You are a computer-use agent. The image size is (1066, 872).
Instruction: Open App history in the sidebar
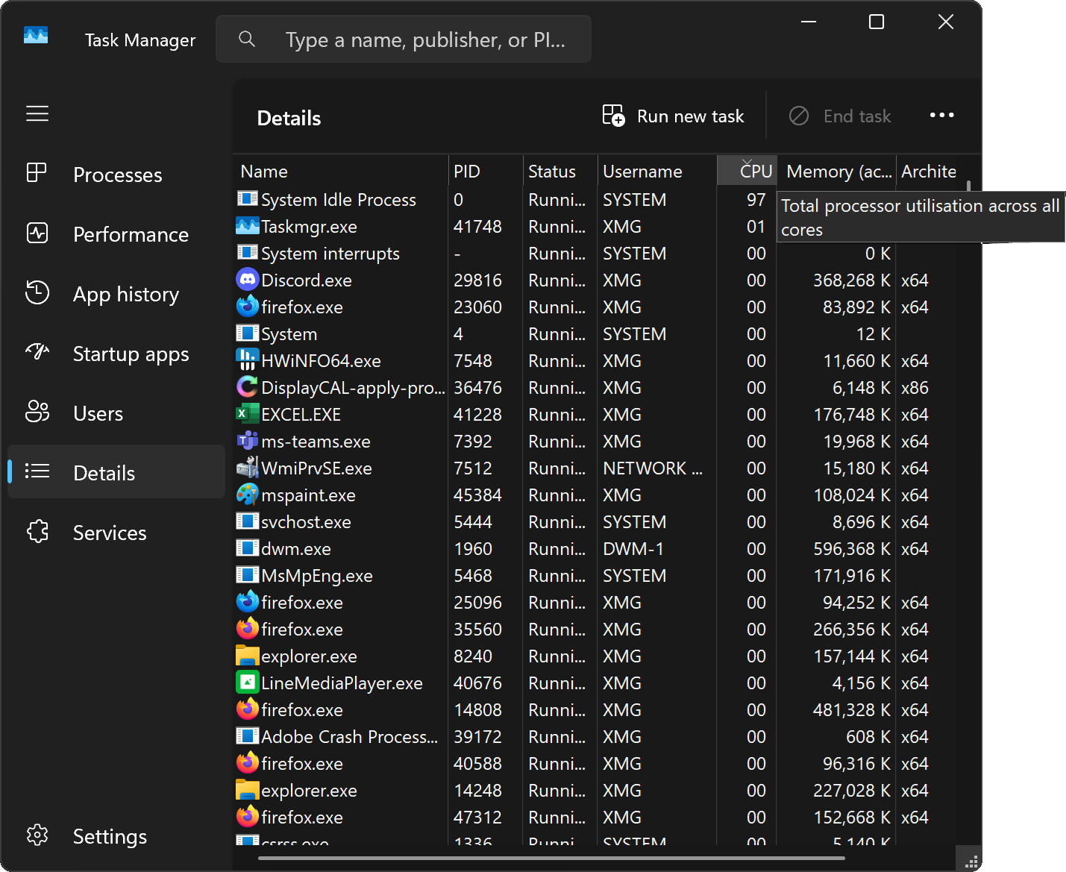coord(125,294)
